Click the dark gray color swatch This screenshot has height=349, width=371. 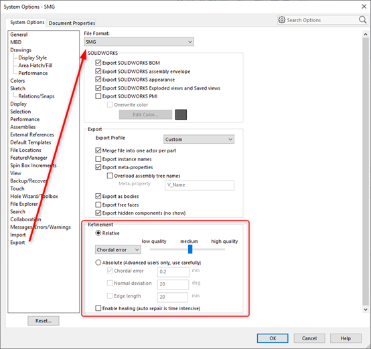181,114
